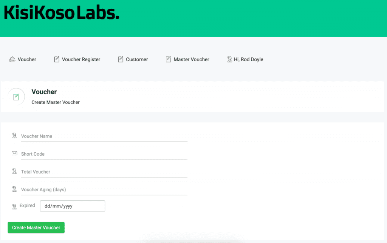Screen dimensions: 387x243
Task: Click the icon left of Total Voucher
Action: pos(14,171)
